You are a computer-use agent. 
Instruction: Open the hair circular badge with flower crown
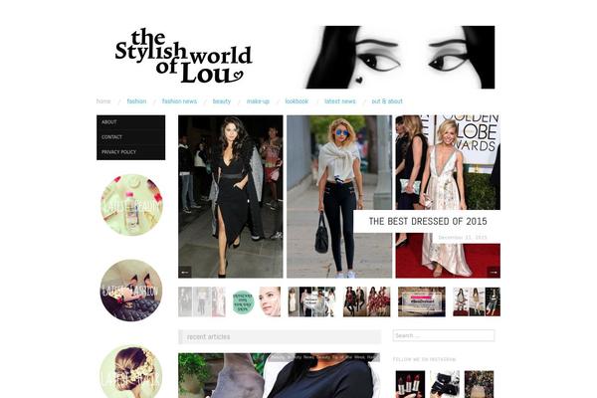(131, 372)
